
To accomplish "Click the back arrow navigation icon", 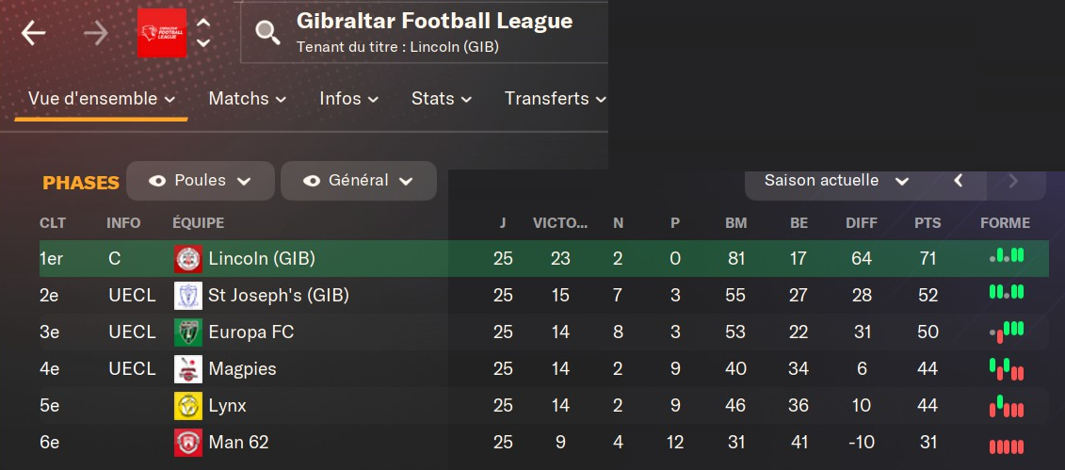I will 34,34.
